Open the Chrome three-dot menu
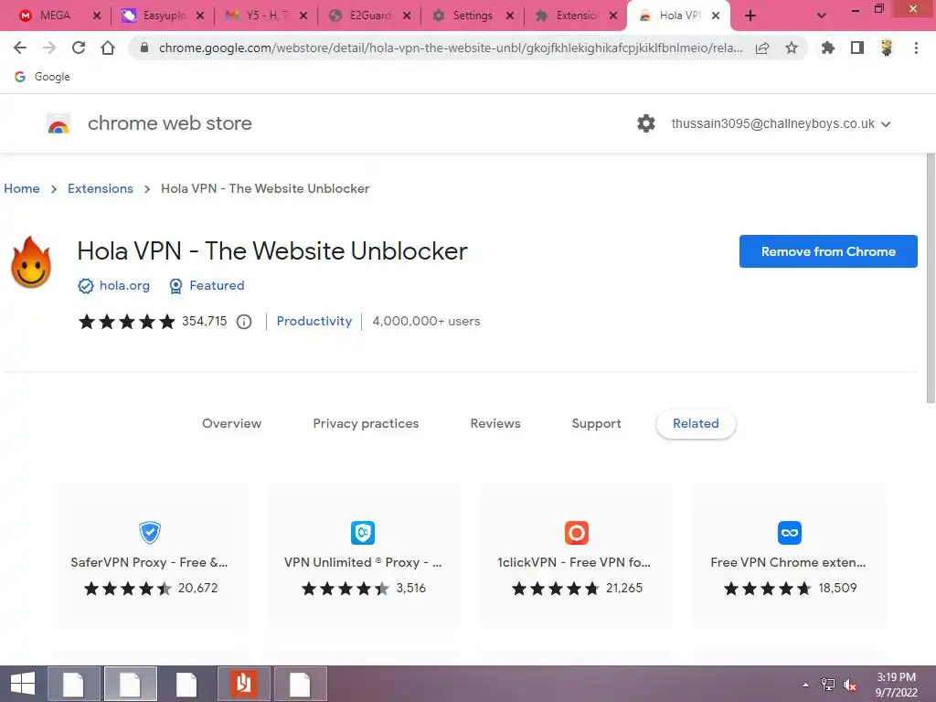This screenshot has height=702, width=936. (916, 48)
